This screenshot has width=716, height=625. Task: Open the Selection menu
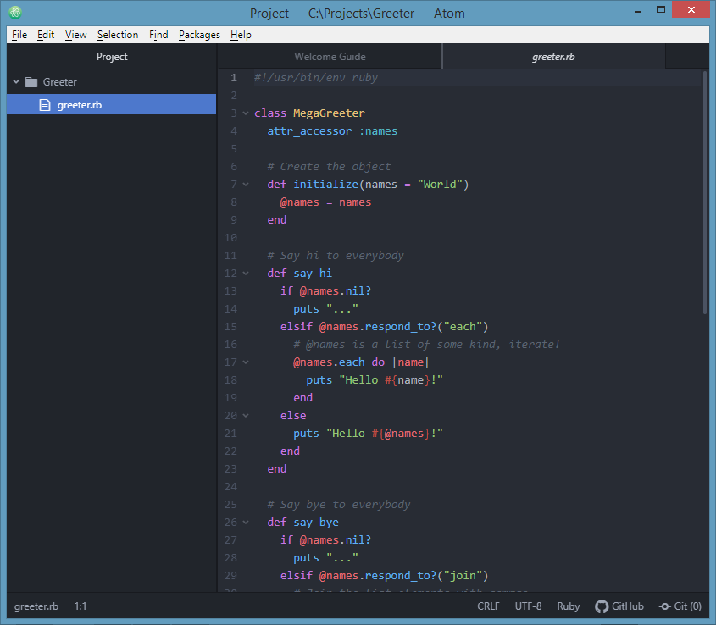click(x=118, y=35)
